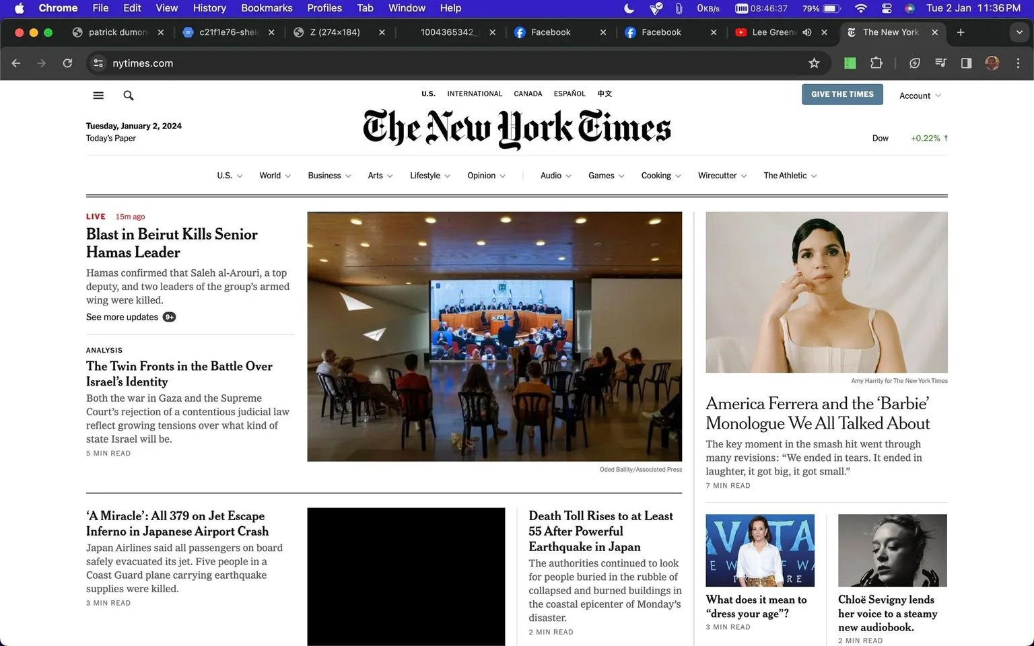This screenshot has width=1034, height=646.
Task: Open 'Blast in Beirut Kills Senior Hamas Leader'
Action: [172, 243]
